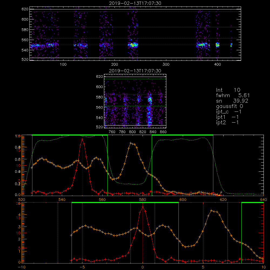Click x-axis label 0 of the bottom plot
The height and width of the screenshot is (270, 270).
[x=143, y=267]
